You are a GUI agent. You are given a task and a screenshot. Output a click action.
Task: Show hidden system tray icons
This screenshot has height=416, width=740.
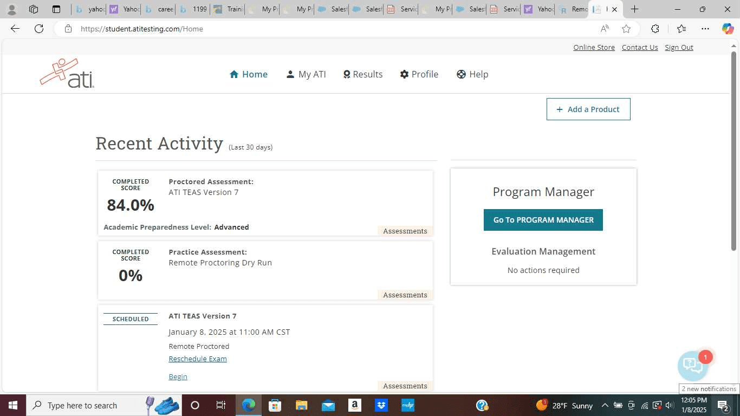pyautogui.click(x=605, y=405)
